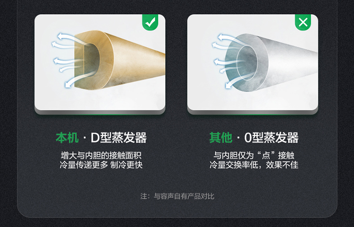
Task: Select the D型蒸发器 heading text
Action: 118,138
